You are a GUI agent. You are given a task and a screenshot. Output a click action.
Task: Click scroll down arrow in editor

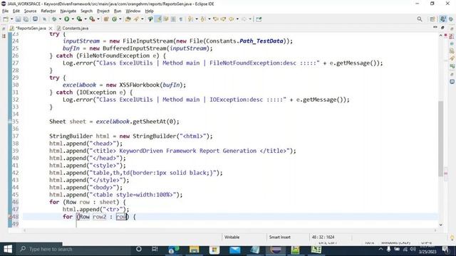point(441,225)
